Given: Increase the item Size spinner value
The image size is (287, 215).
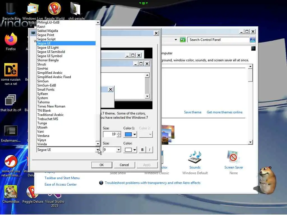Looking at the screenshot, I should coord(119,133).
